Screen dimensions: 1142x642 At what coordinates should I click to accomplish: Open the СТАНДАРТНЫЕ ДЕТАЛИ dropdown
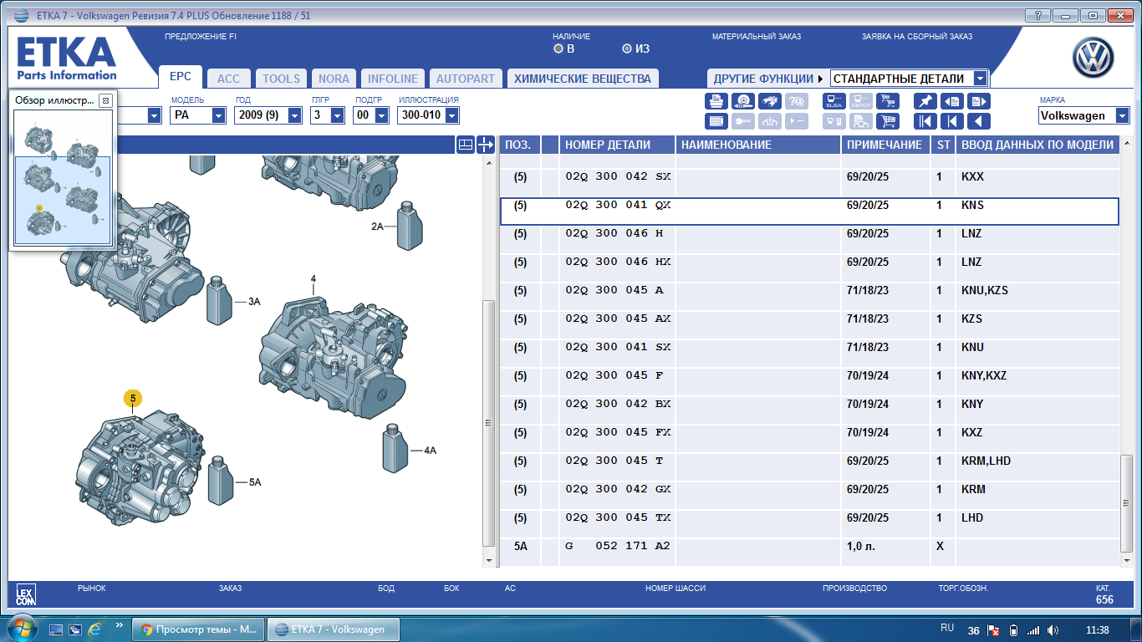[x=910, y=79]
